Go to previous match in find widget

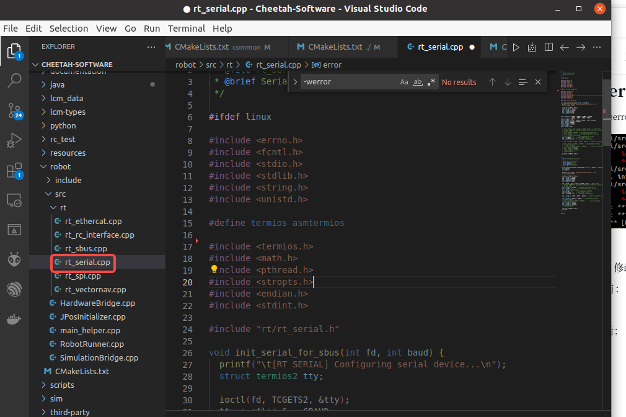coord(492,82)
